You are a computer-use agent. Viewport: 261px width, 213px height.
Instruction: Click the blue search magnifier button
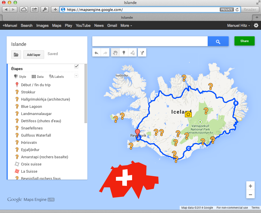tap(218, 42)
